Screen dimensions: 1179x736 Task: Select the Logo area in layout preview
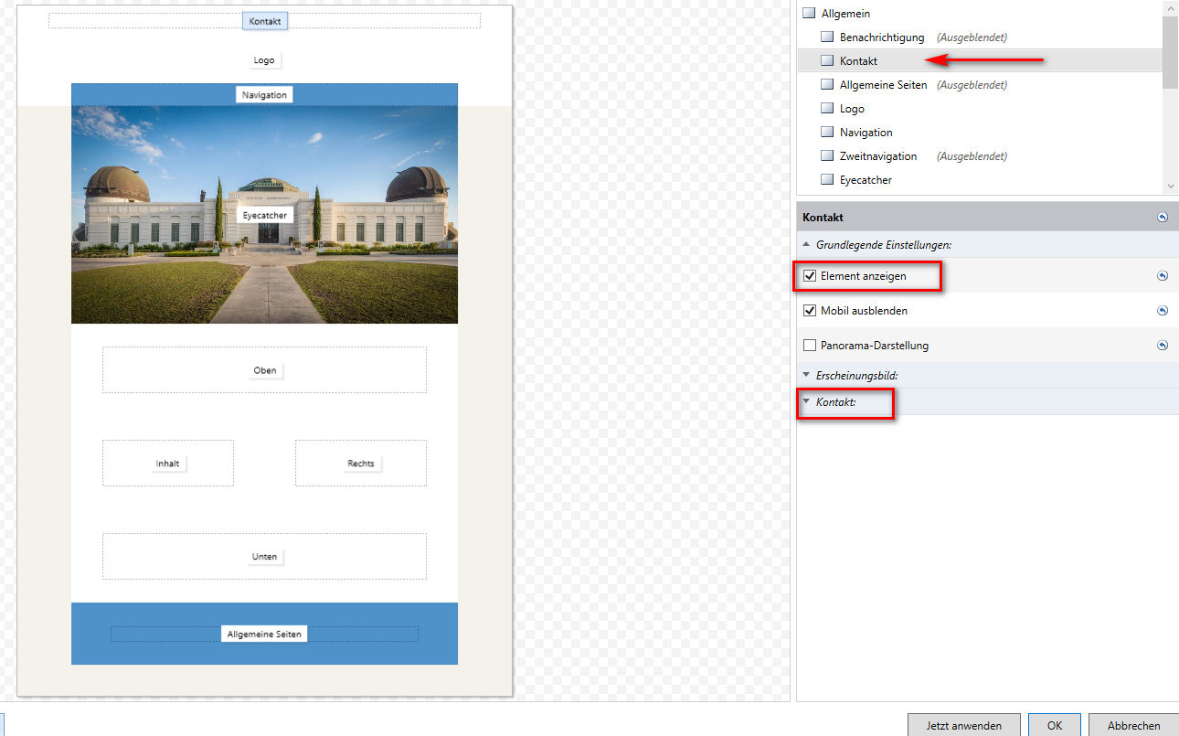tap(264, 60)
